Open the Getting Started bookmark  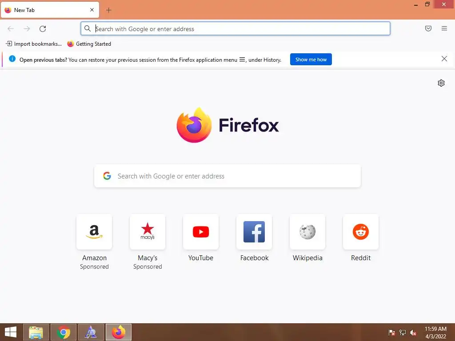tap(89, 44)
